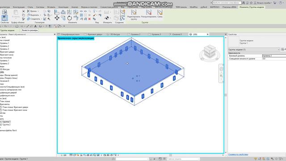286x161 pixels.
Task: Select Сечение 0 in project browser
Action: (4, 81)
